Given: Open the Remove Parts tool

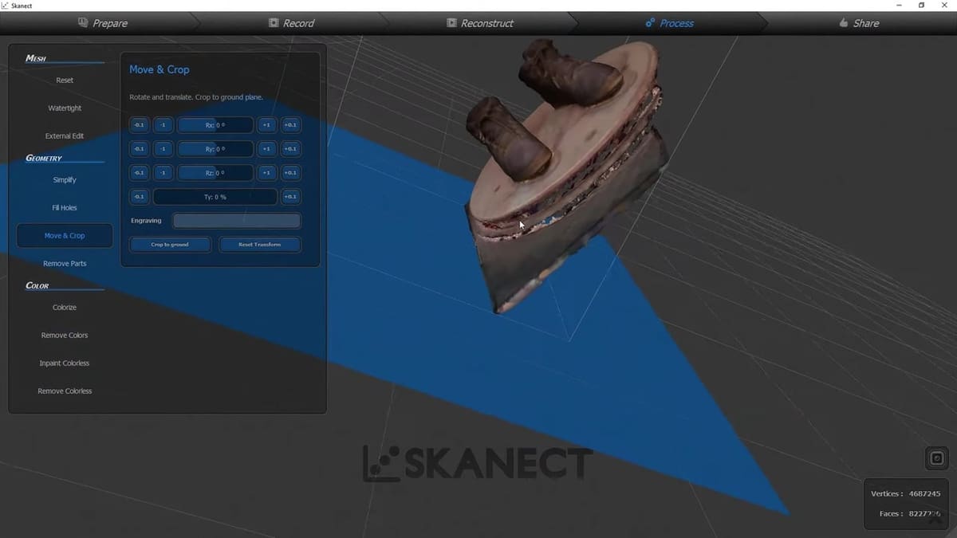Looking at the screenshot, I should click(65, 263).
